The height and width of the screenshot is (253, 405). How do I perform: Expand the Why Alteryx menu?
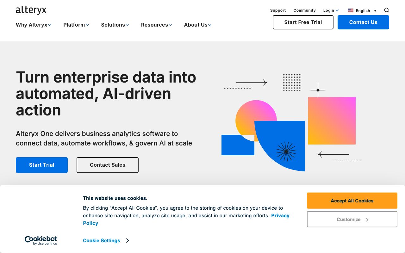pyautogui.click(x=34, y=25)
